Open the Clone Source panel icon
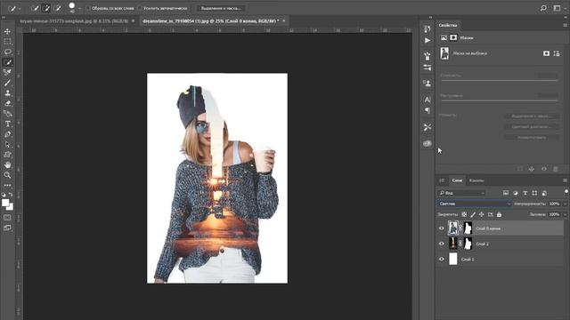 coord(427,83)
